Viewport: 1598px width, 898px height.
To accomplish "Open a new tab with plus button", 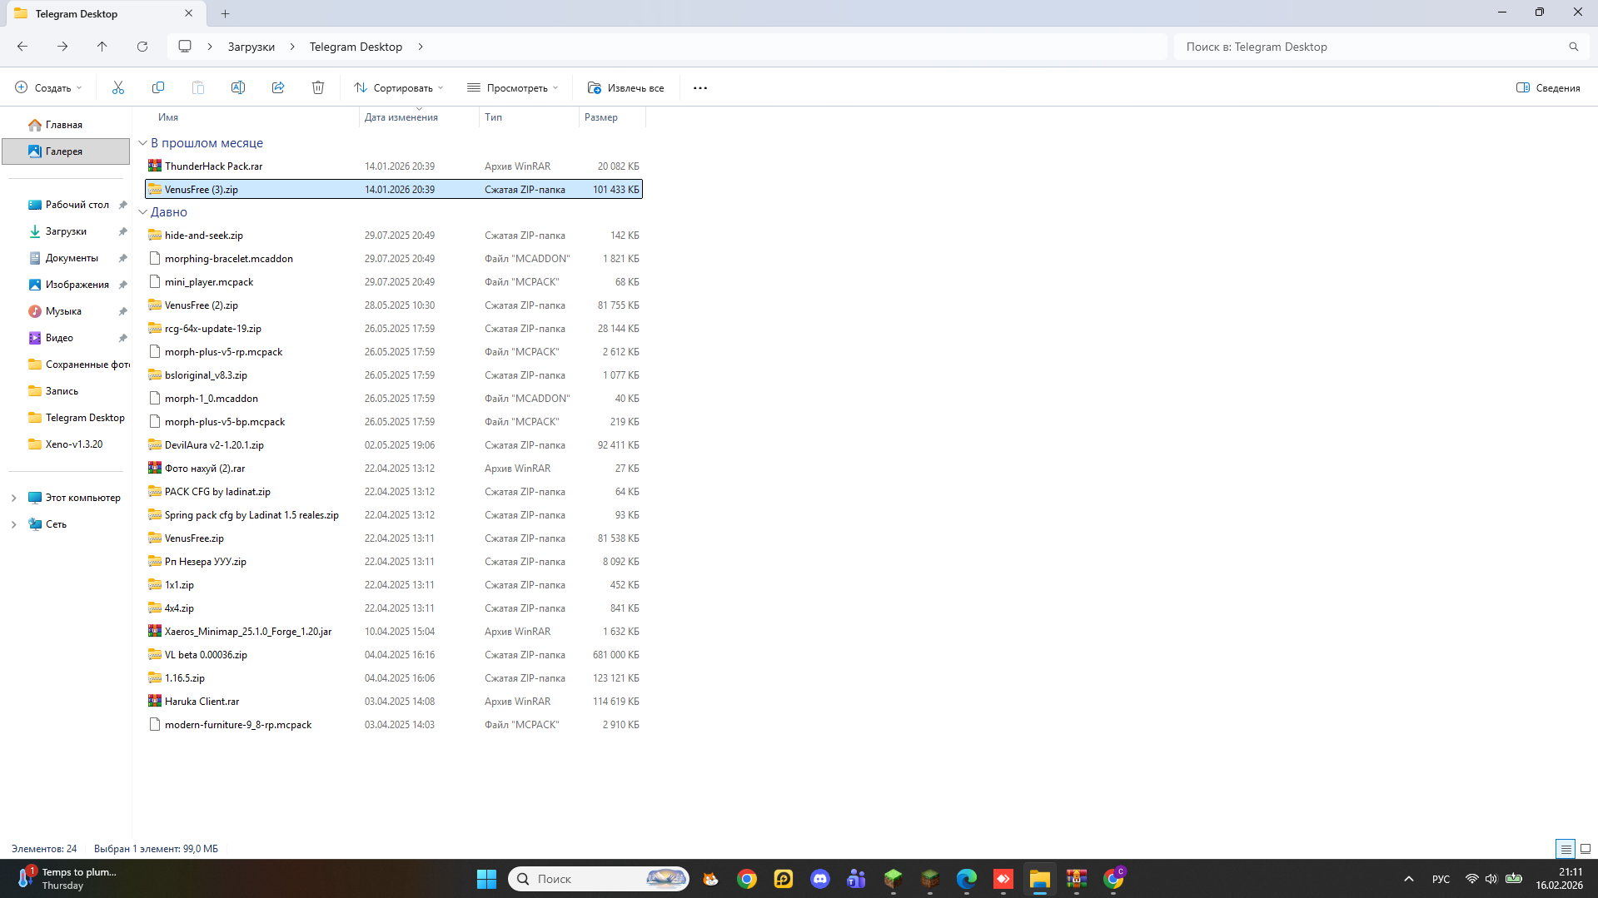I will click(x=226, y=13).
